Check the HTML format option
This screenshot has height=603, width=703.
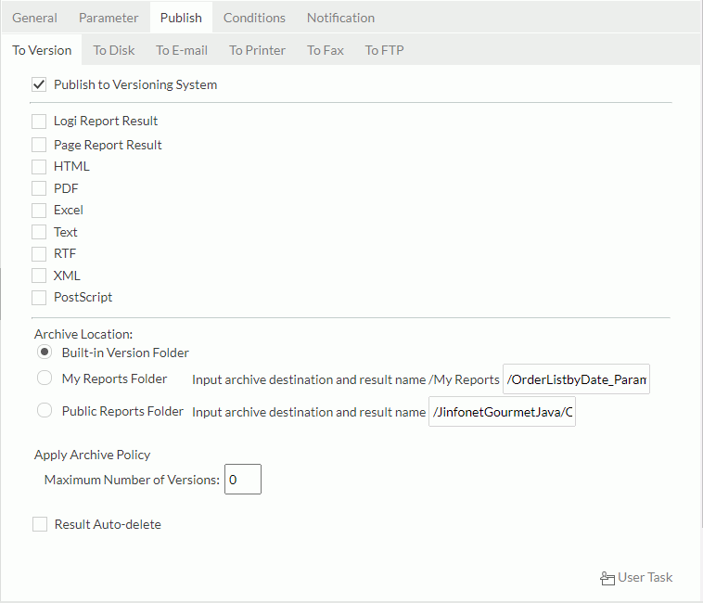click(x=39, y=166)
